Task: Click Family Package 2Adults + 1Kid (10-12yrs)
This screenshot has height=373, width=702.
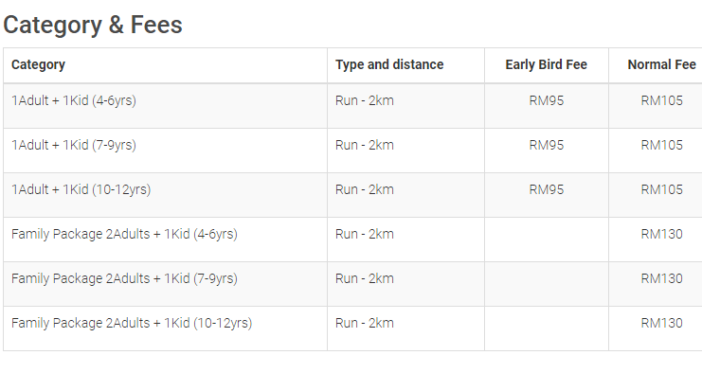Action: tap(132, 324)
